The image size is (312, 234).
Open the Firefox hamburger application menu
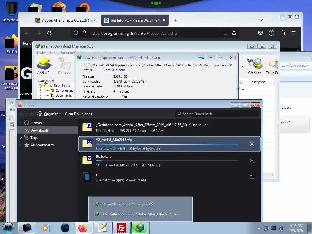(x=293, y=33)
